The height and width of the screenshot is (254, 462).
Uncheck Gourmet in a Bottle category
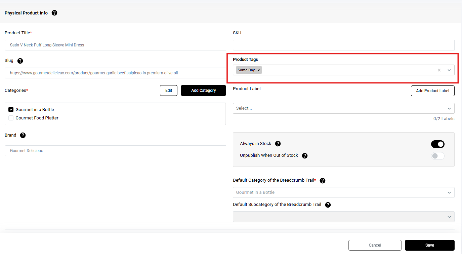pos(11,110)
